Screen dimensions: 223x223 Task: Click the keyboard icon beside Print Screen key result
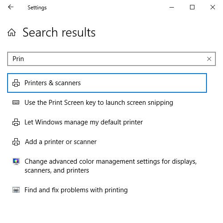16,103
